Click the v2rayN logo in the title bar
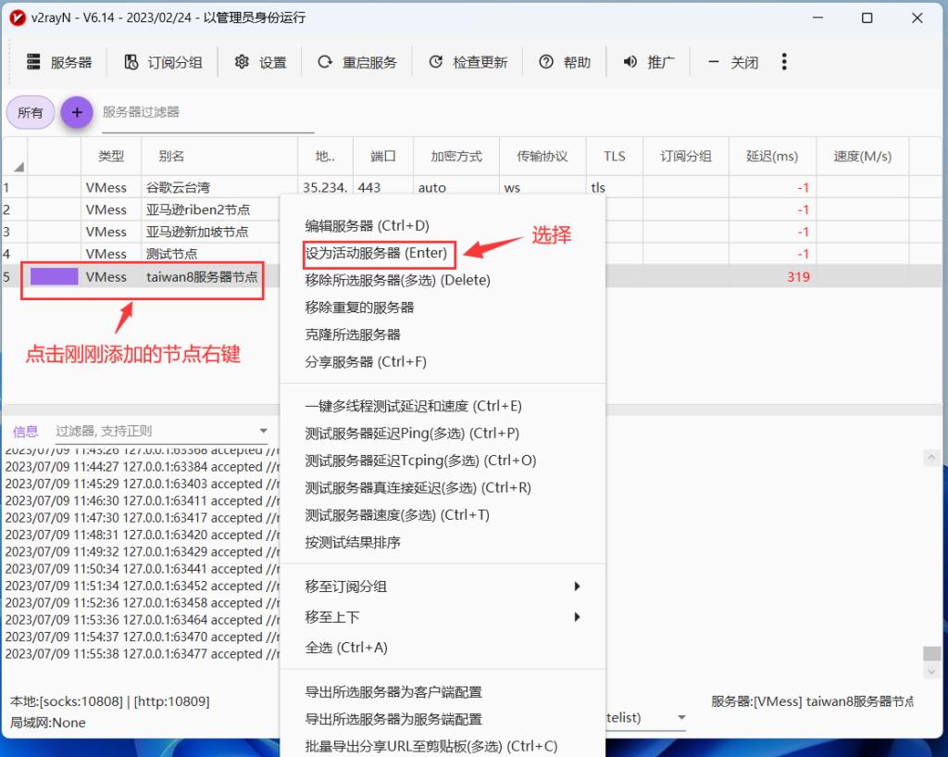This screenshot has height=757, width=948. pyautogui.click(x=18, y=18)
